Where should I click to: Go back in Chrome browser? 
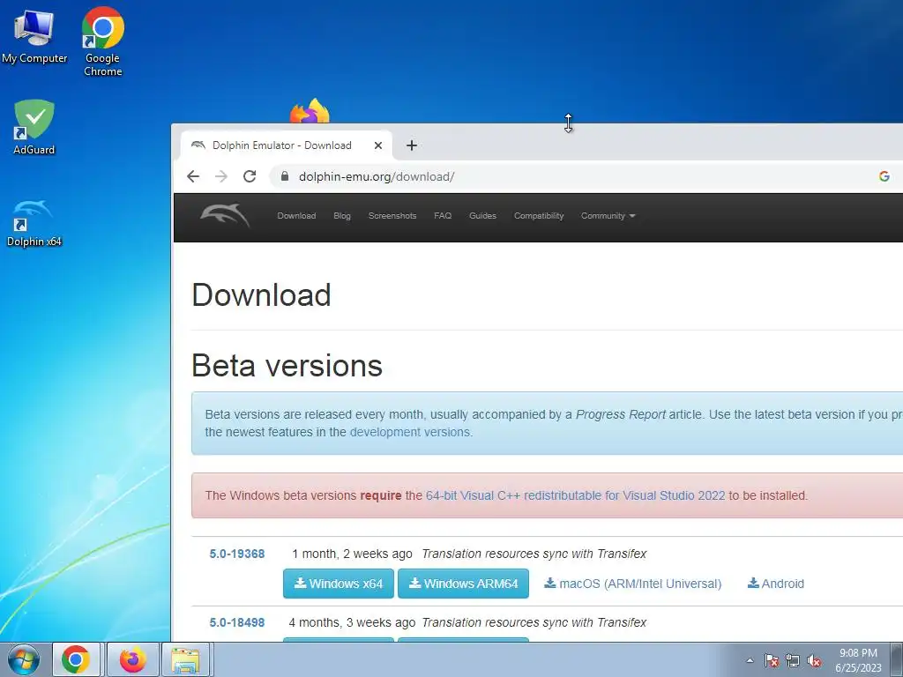[x=193, y=176]
